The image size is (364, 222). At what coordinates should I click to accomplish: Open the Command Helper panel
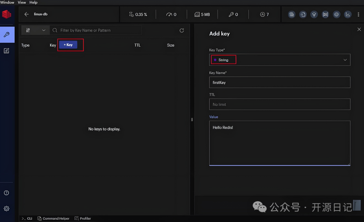tap(53, 218)
